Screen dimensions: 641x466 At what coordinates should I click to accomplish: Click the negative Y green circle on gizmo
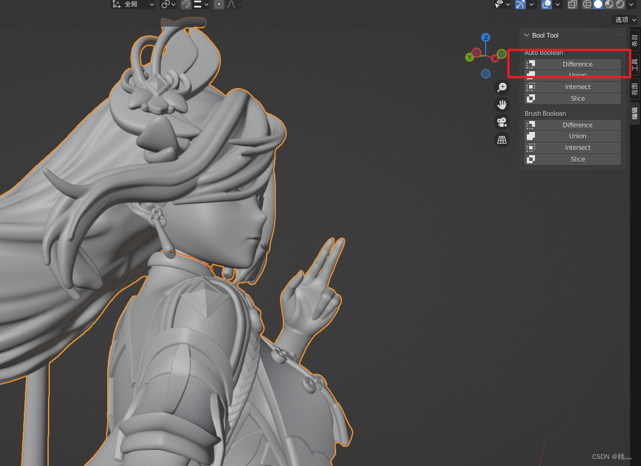pos(501,54)
